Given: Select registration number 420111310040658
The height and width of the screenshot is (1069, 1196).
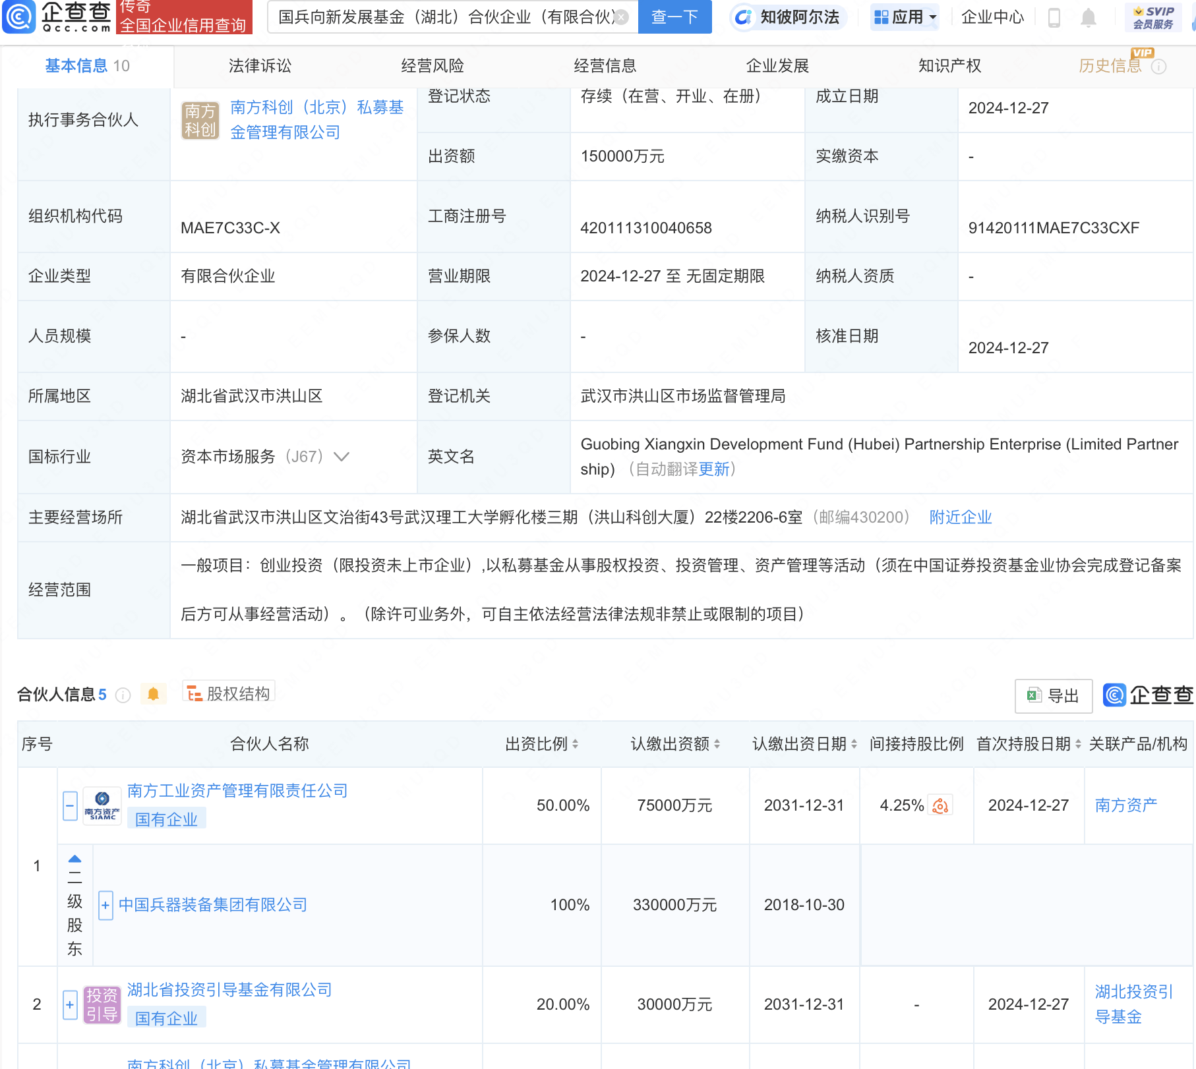Looking at the screenshot, I should click(646, 228).
